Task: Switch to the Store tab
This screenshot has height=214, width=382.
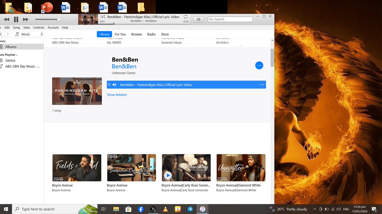Action: 165,34
